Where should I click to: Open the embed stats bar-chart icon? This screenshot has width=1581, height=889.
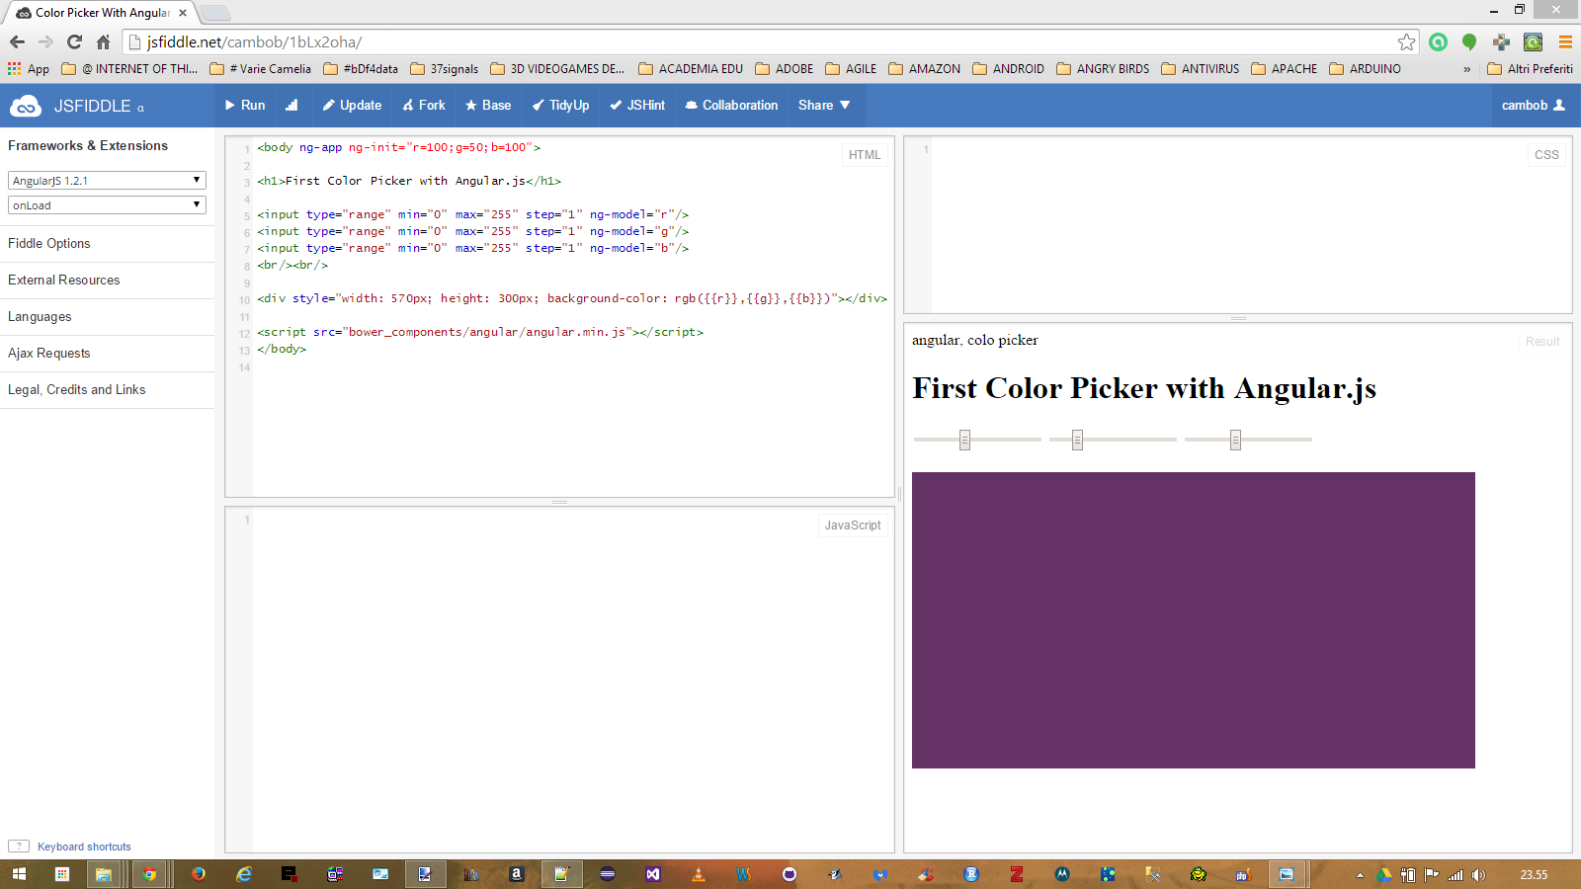291,106
